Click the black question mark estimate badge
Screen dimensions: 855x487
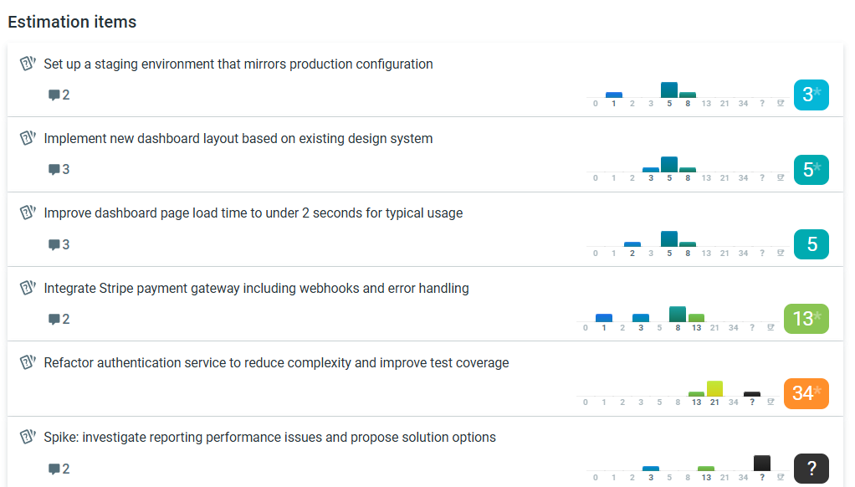(811, 469)
